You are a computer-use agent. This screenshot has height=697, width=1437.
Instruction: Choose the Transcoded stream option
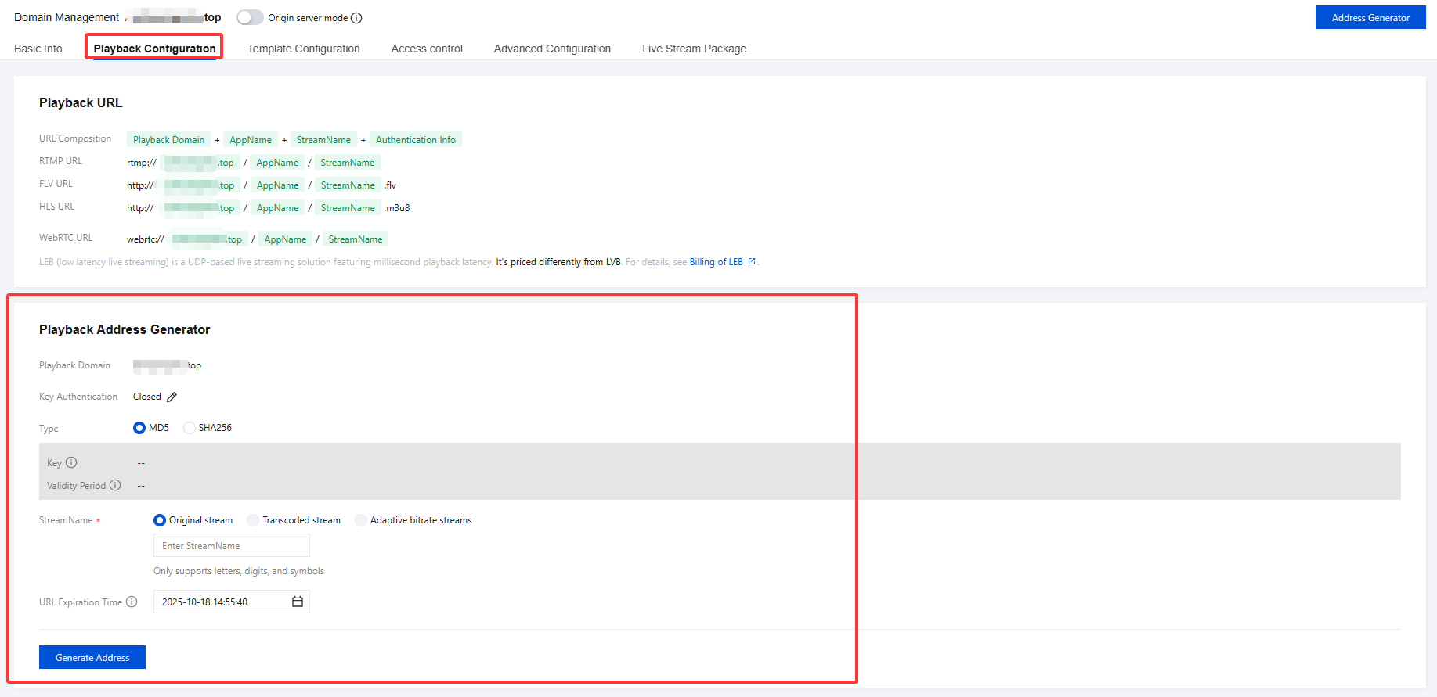(253, 520)
